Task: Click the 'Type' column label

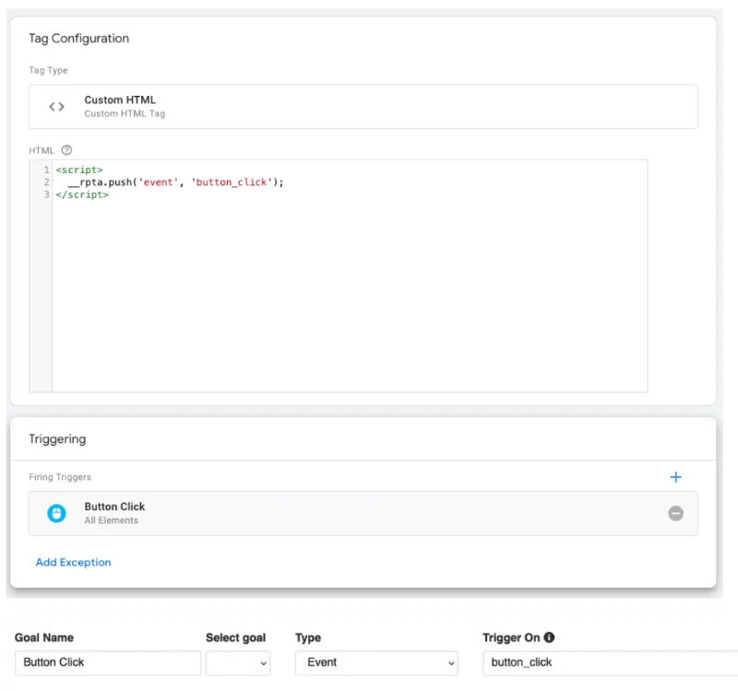Action: 308,638
